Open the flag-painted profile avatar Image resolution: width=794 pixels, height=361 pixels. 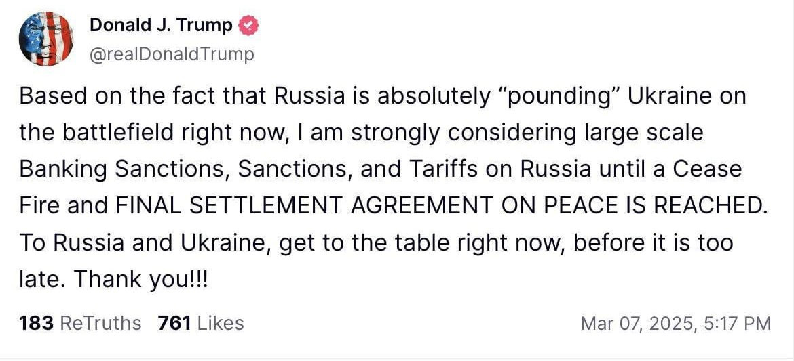click(x=46, y=39)
